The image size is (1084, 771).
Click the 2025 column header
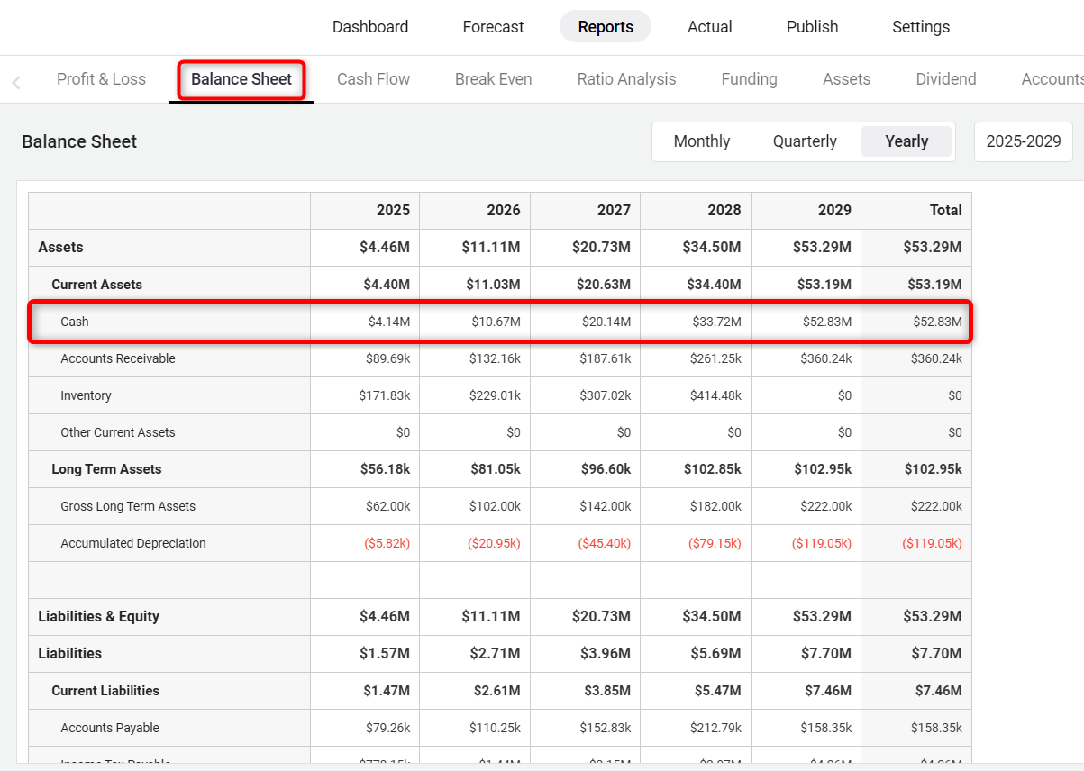393,210
